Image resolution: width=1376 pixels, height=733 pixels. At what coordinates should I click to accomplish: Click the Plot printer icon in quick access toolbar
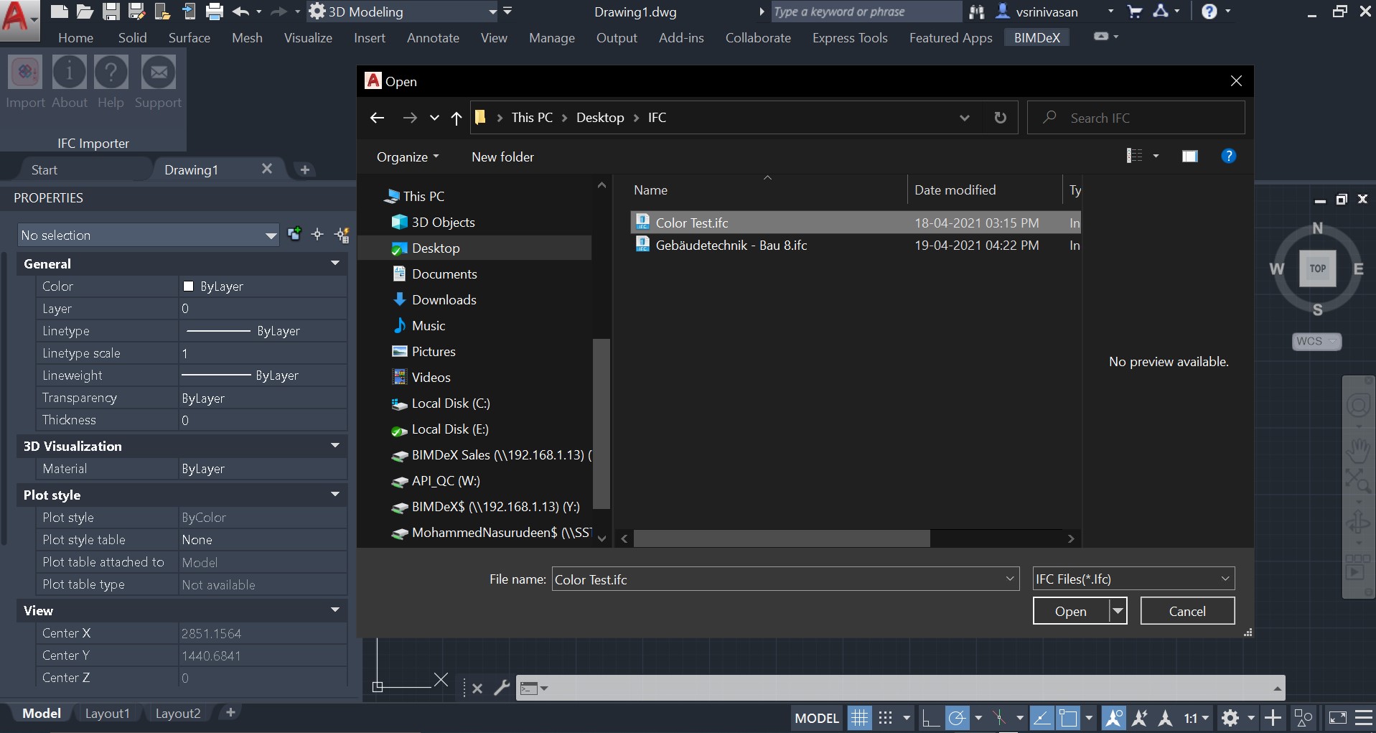214,11
